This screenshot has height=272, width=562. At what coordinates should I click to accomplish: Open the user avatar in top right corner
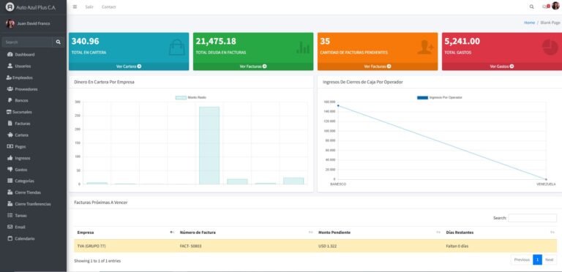(555, 6)
